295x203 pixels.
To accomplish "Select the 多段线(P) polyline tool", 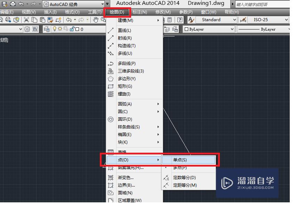I will (x=126, y=63).
